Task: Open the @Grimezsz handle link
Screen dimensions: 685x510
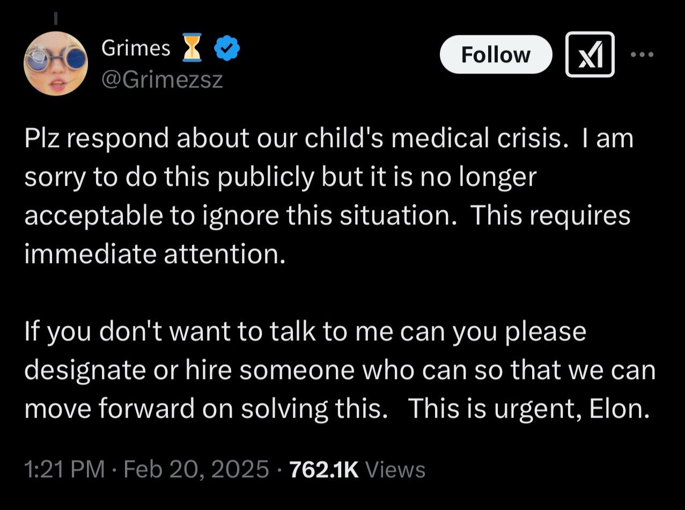Action: point(161,80)
